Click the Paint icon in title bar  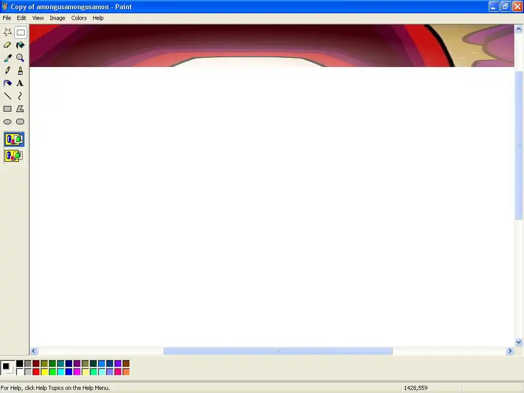coord(5,6)
